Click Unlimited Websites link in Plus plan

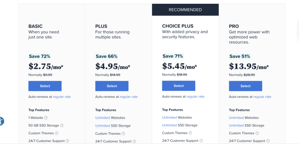pyautogui.click(x=102, y=118)
